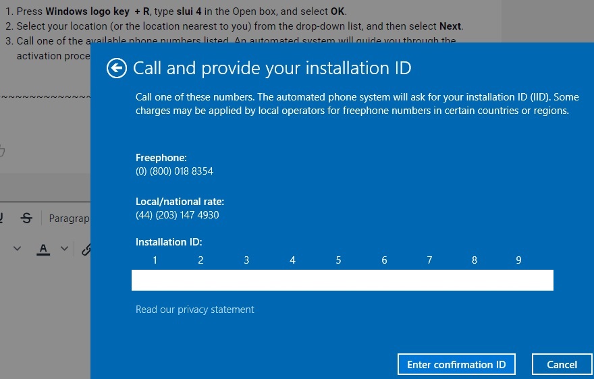The width and height of the screenshot is (594, 379).
Task: Click the local rate number (44) (203) 147 4930
Action: pos(177,215)
